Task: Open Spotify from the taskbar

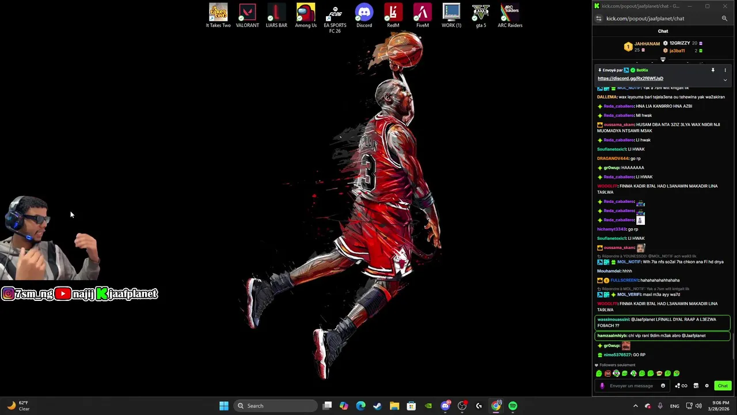Action: pos(512,406)
